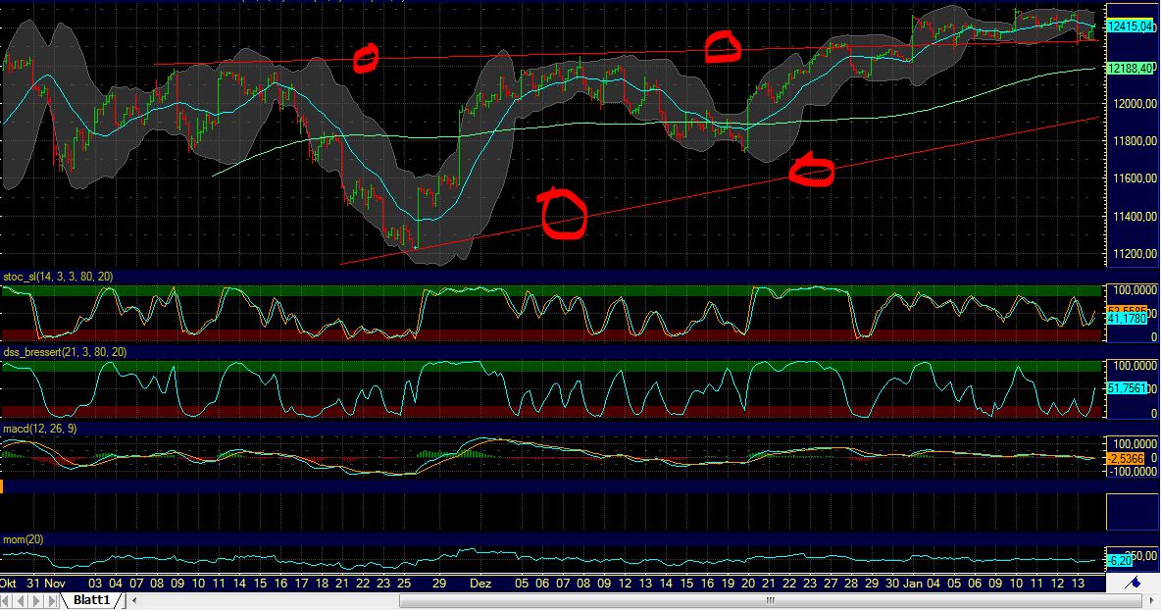Click the first-sheet navigation arrow bottom left
Viewport: 1161px width, 611px height.
6,600
